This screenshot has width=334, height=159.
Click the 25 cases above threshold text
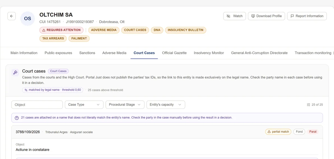pyautogui.click(x=105, y=90)
